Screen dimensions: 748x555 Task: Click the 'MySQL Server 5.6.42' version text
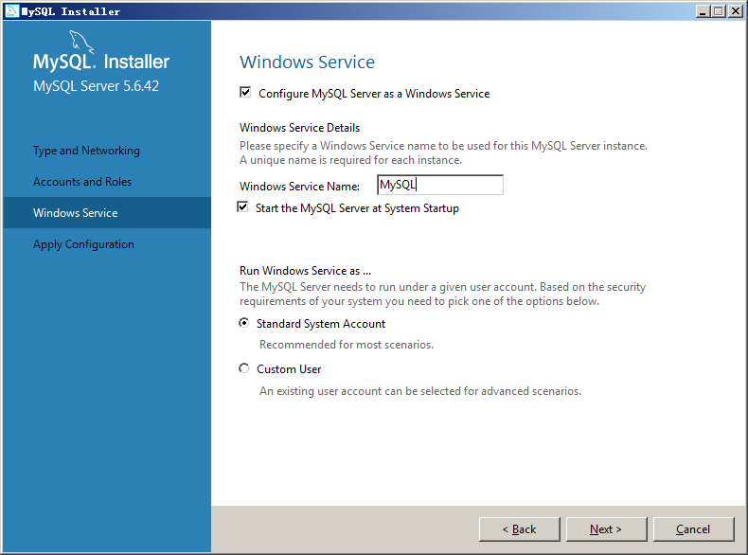point(96,86)
